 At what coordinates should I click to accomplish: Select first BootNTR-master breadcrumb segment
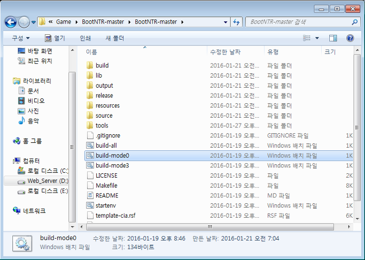(103, 22)
